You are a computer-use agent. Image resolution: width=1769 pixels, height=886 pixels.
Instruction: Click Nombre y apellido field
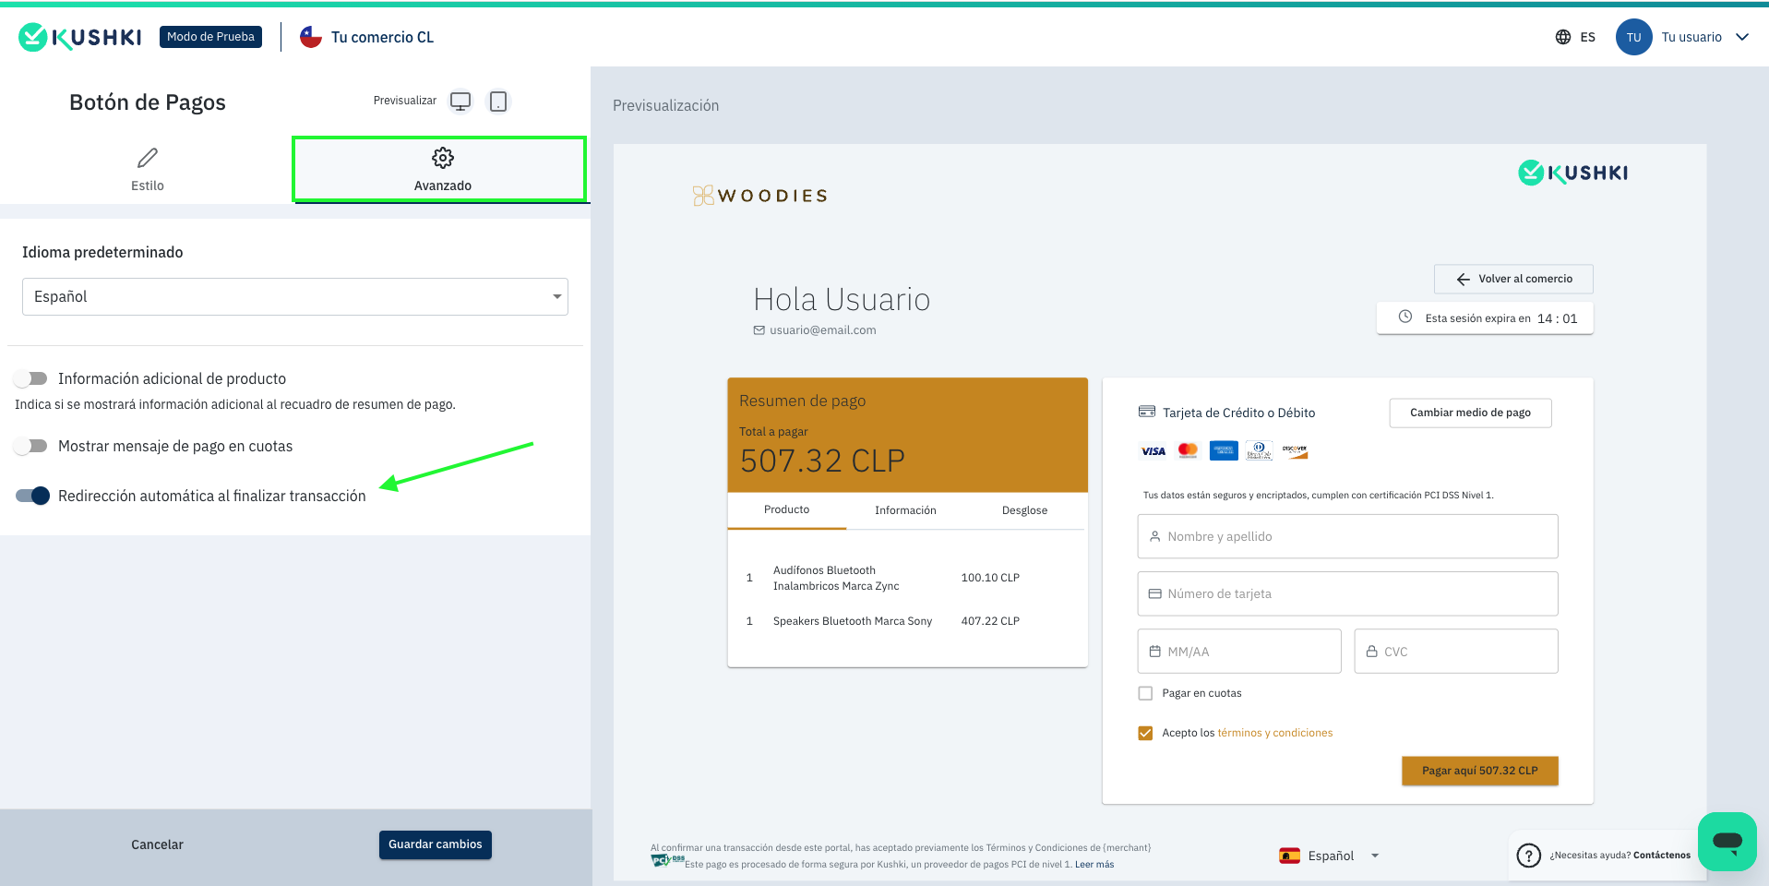tap(1347, 536)
